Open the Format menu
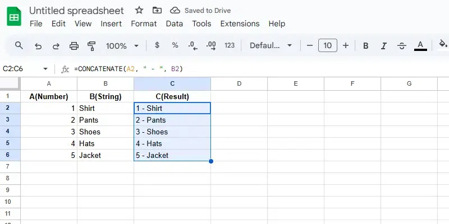Screen dimensions: 449x224 pyautogui.click(x=144, y=24)
